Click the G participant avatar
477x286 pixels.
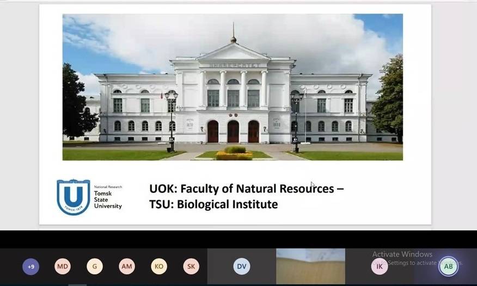[95, 266]
